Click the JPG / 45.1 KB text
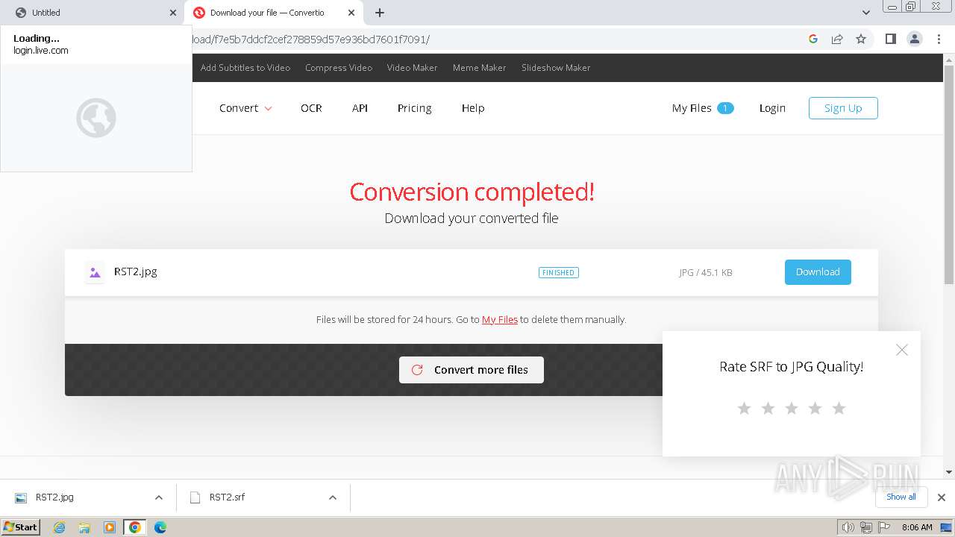 [x=706, y=273]
